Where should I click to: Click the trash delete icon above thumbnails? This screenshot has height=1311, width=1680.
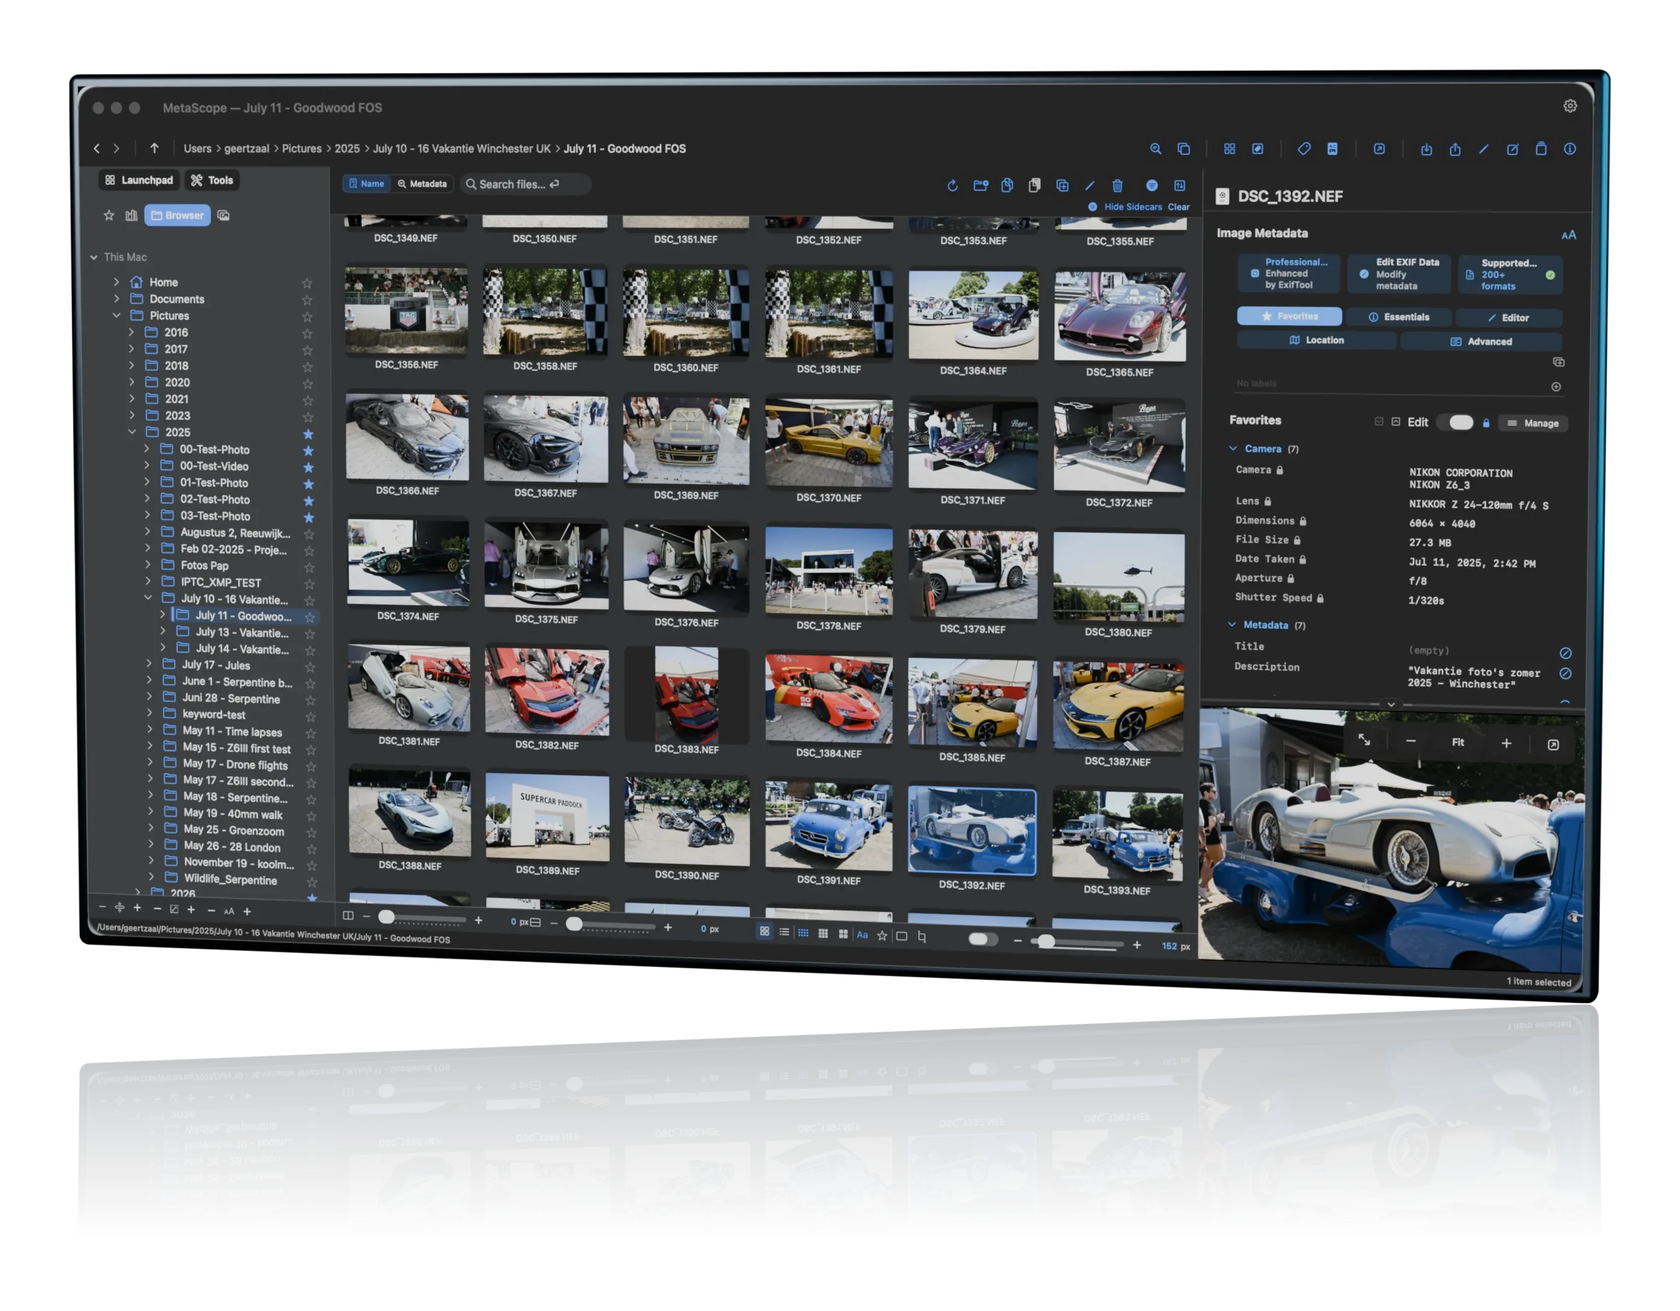pyautogui.click(x=1117, y=185)
